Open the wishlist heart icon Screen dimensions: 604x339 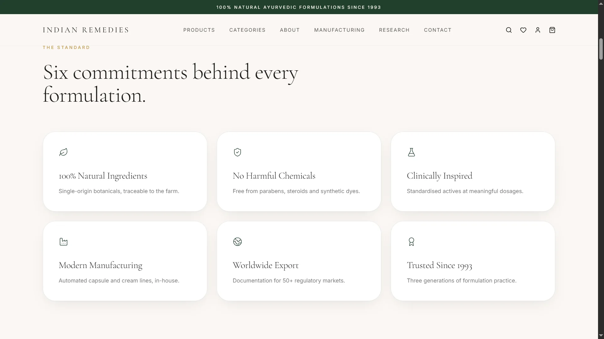tap(523, 30)
